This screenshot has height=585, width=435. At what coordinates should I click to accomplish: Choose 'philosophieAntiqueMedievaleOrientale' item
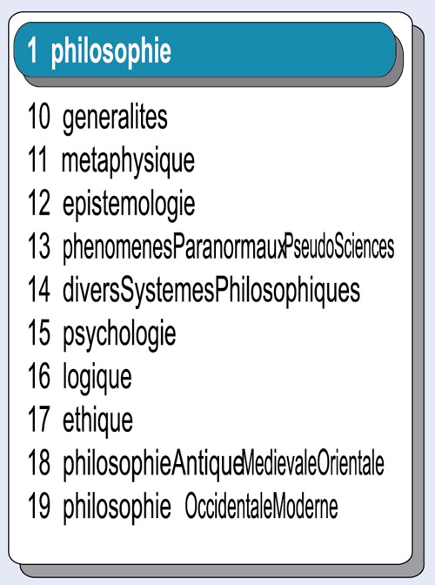223,464
